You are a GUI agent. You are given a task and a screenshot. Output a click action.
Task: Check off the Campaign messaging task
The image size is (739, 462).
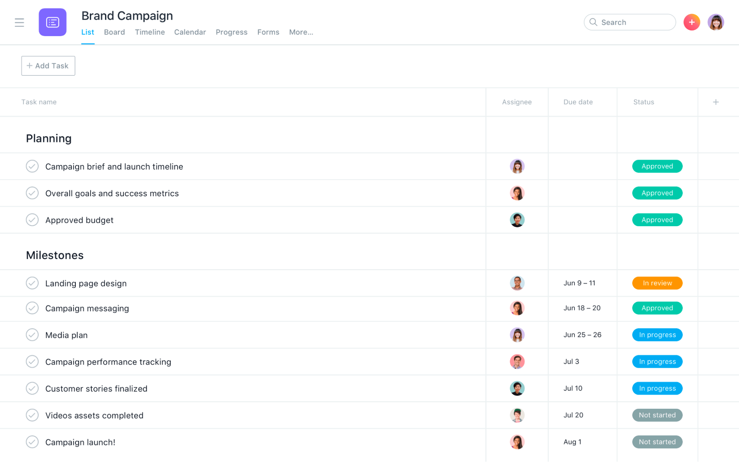point(32,308)
